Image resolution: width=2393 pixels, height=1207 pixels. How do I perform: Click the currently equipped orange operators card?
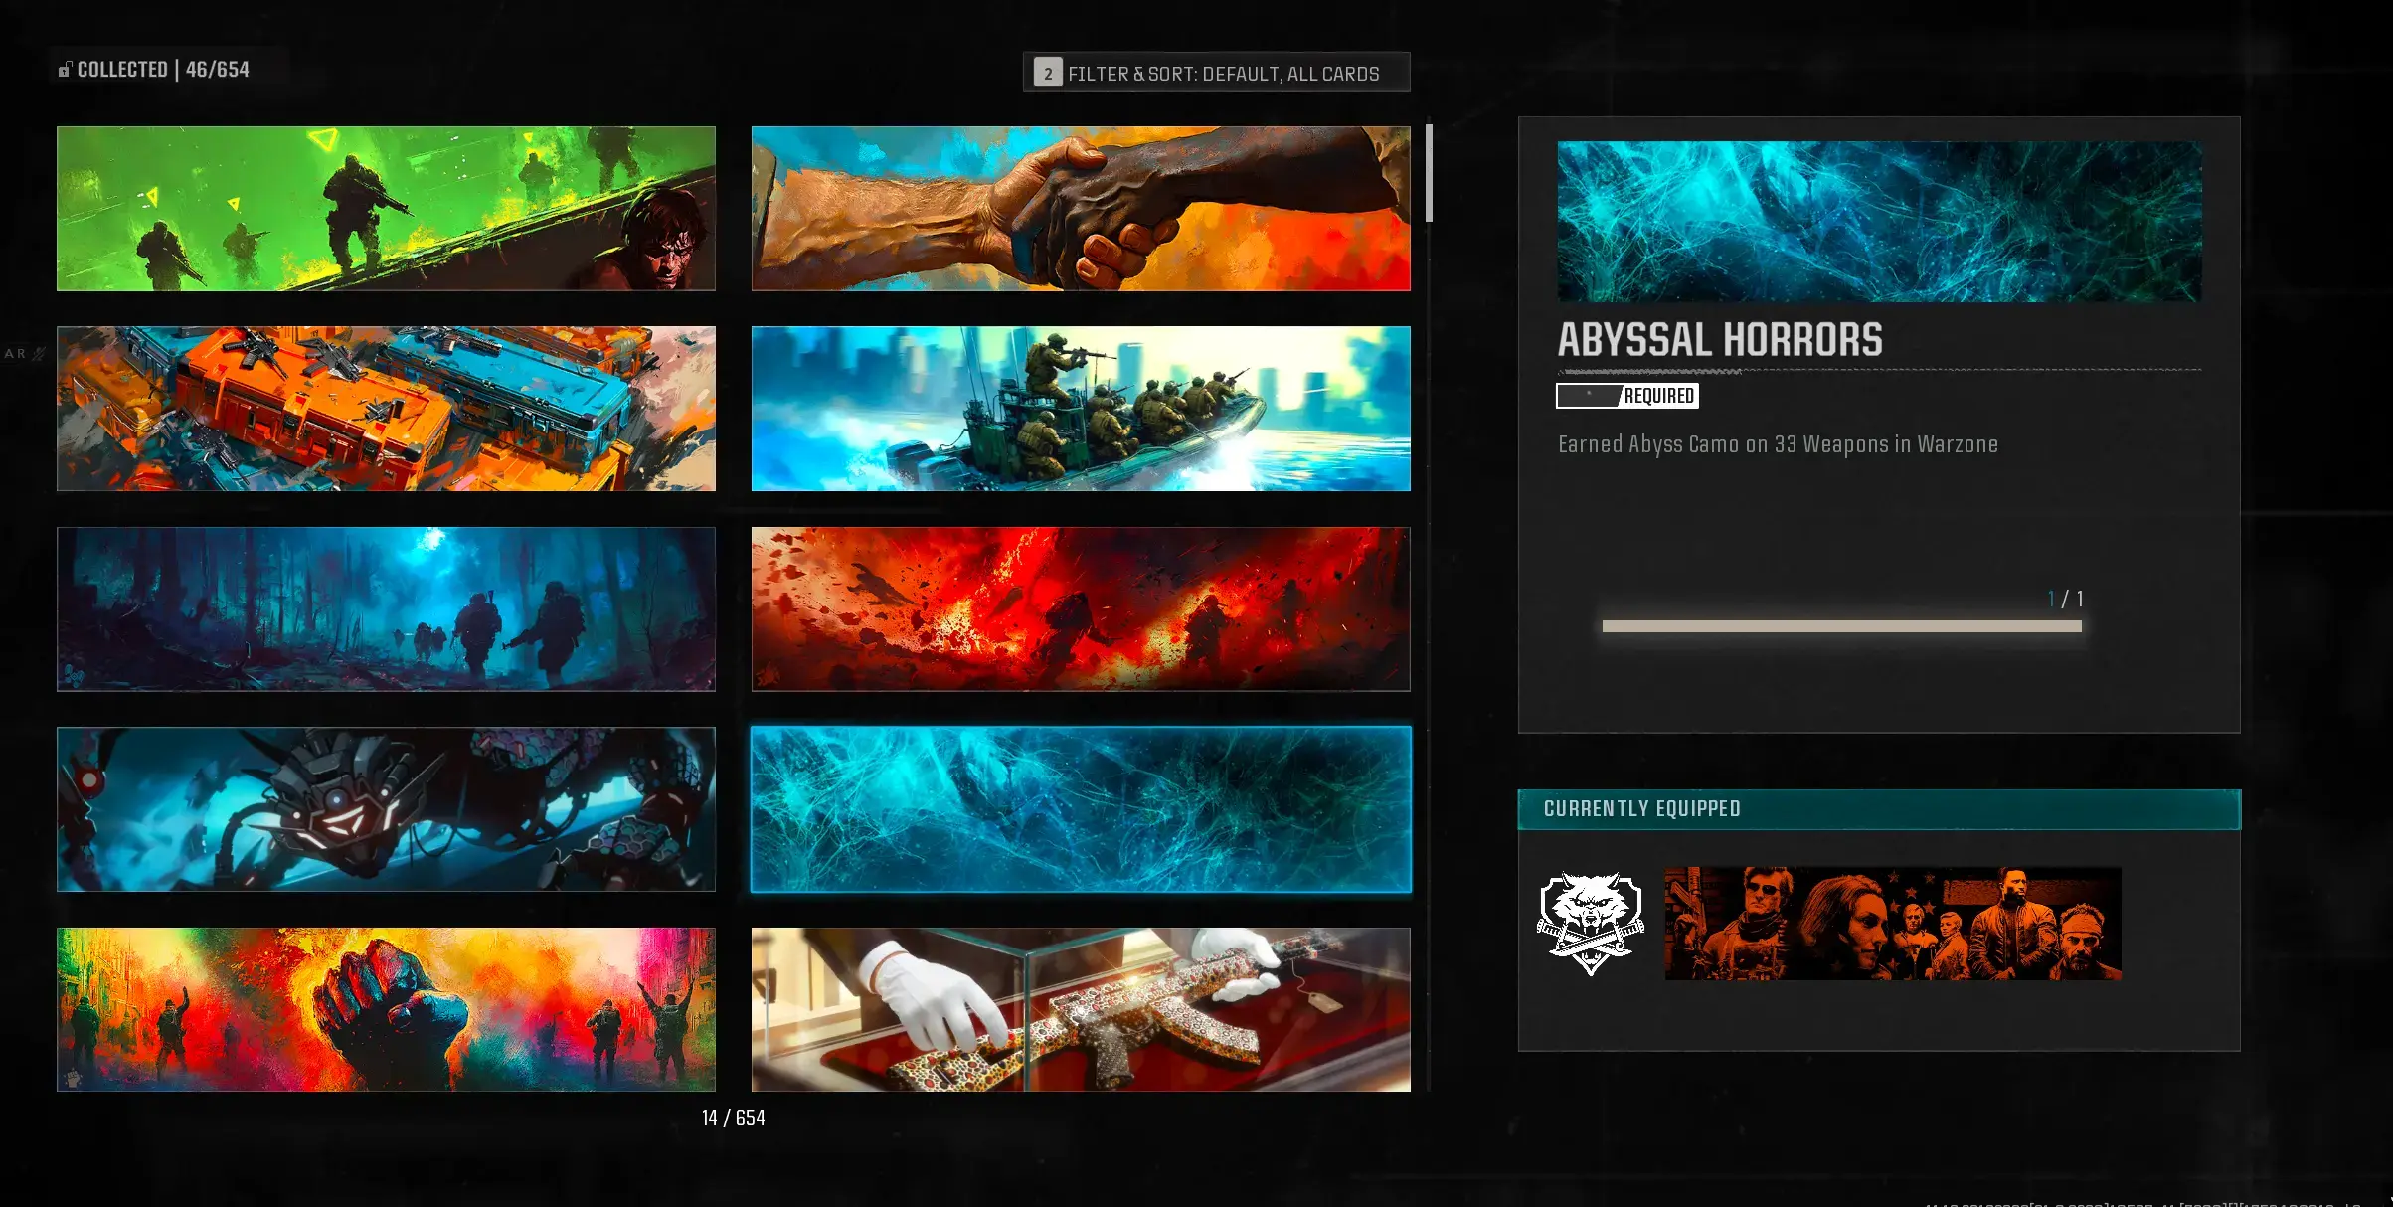(1893, 924)
